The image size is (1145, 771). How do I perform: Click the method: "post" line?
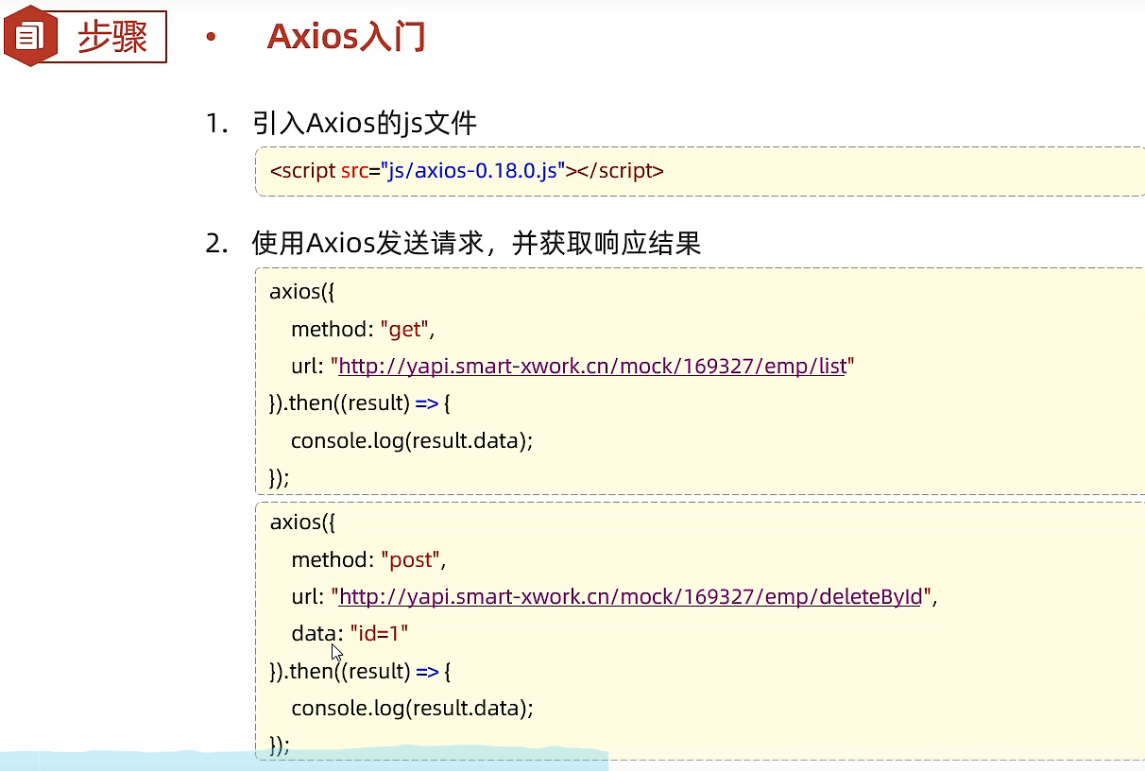pyautogui.click(x=368, y=559)
